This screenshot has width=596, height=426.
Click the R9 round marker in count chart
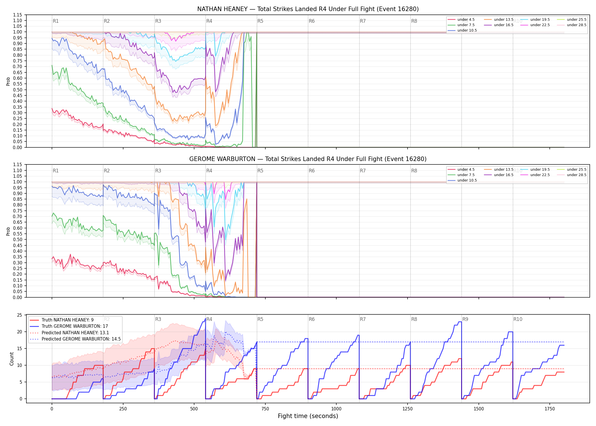pos(465,319)
